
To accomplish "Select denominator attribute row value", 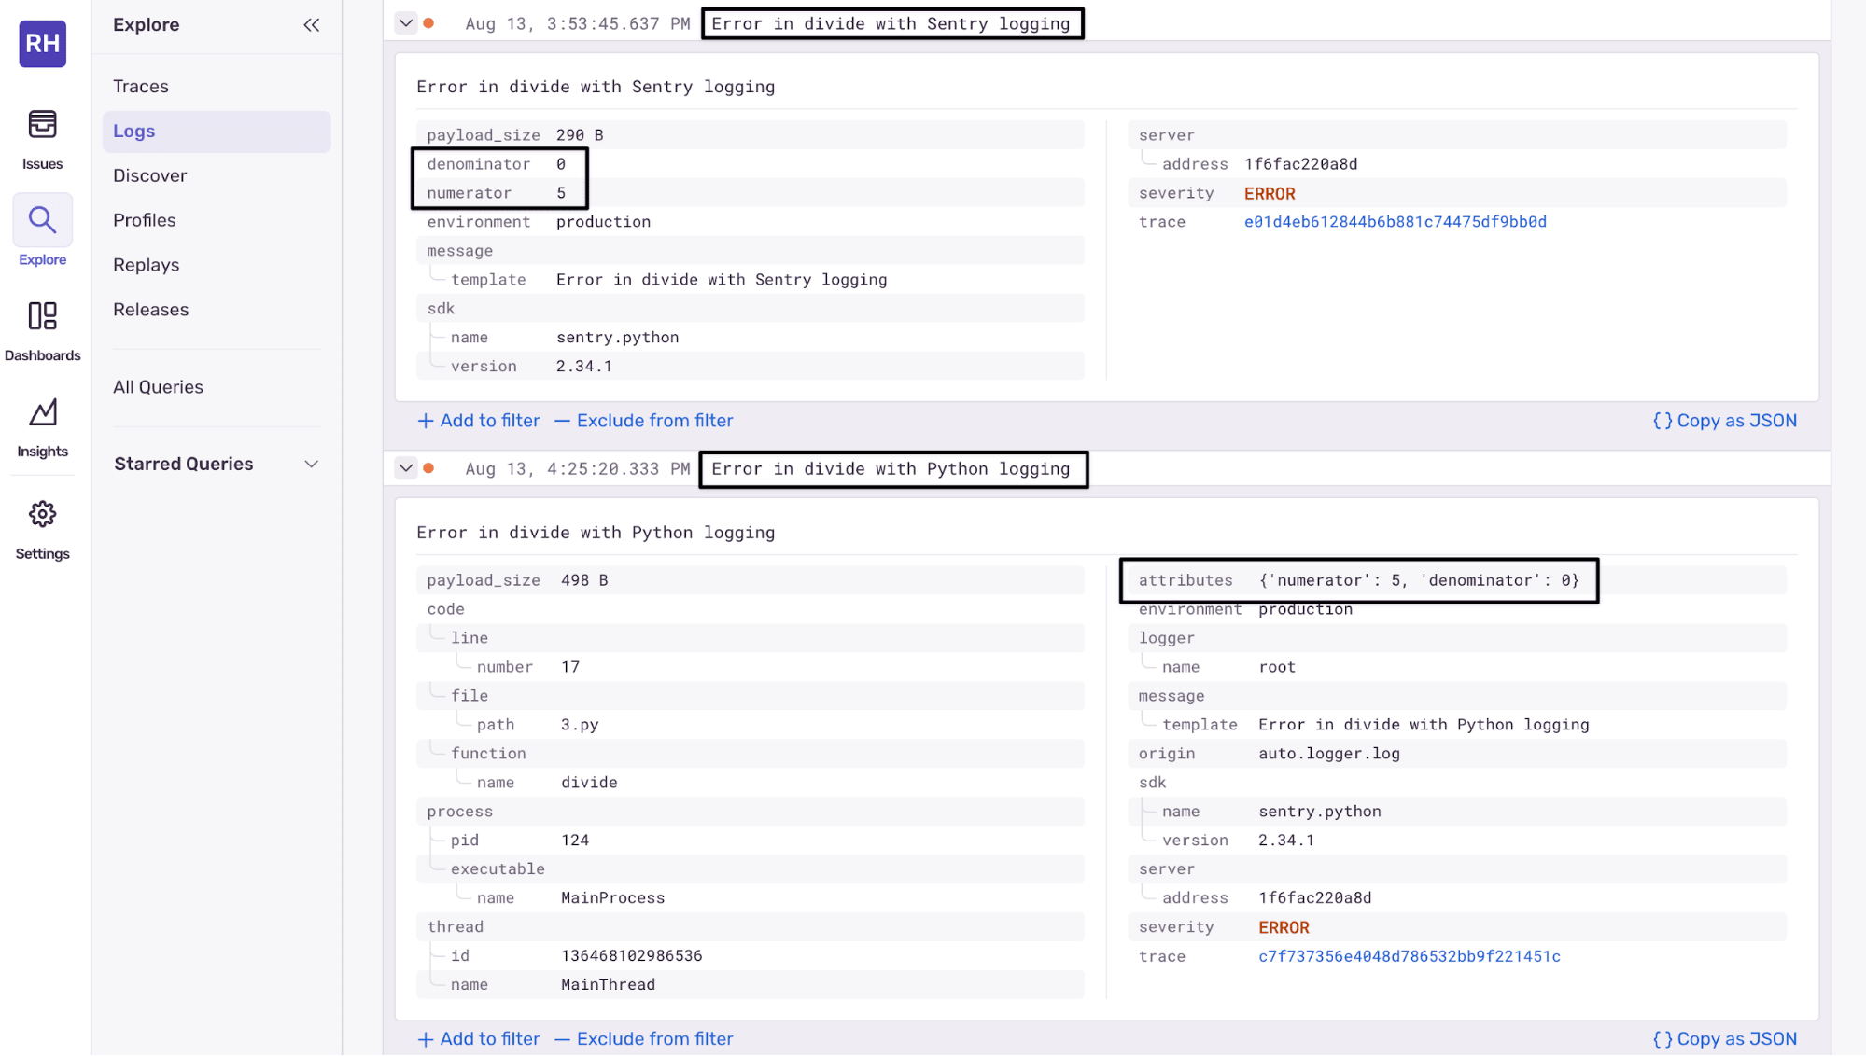I will coord(561,164).
